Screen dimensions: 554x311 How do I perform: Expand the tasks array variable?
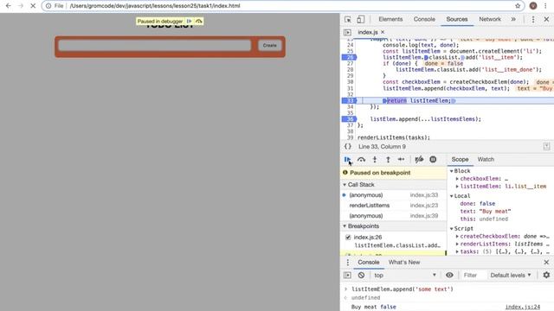point(457,251)
